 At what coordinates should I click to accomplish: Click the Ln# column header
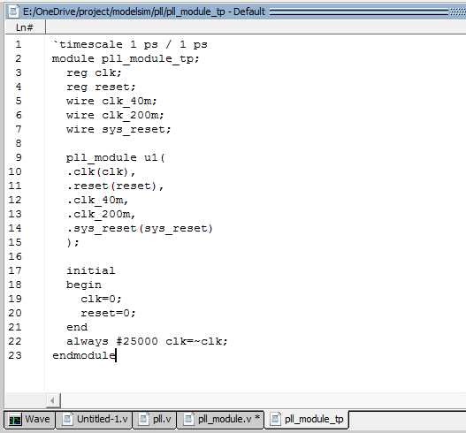click(25, 27)
